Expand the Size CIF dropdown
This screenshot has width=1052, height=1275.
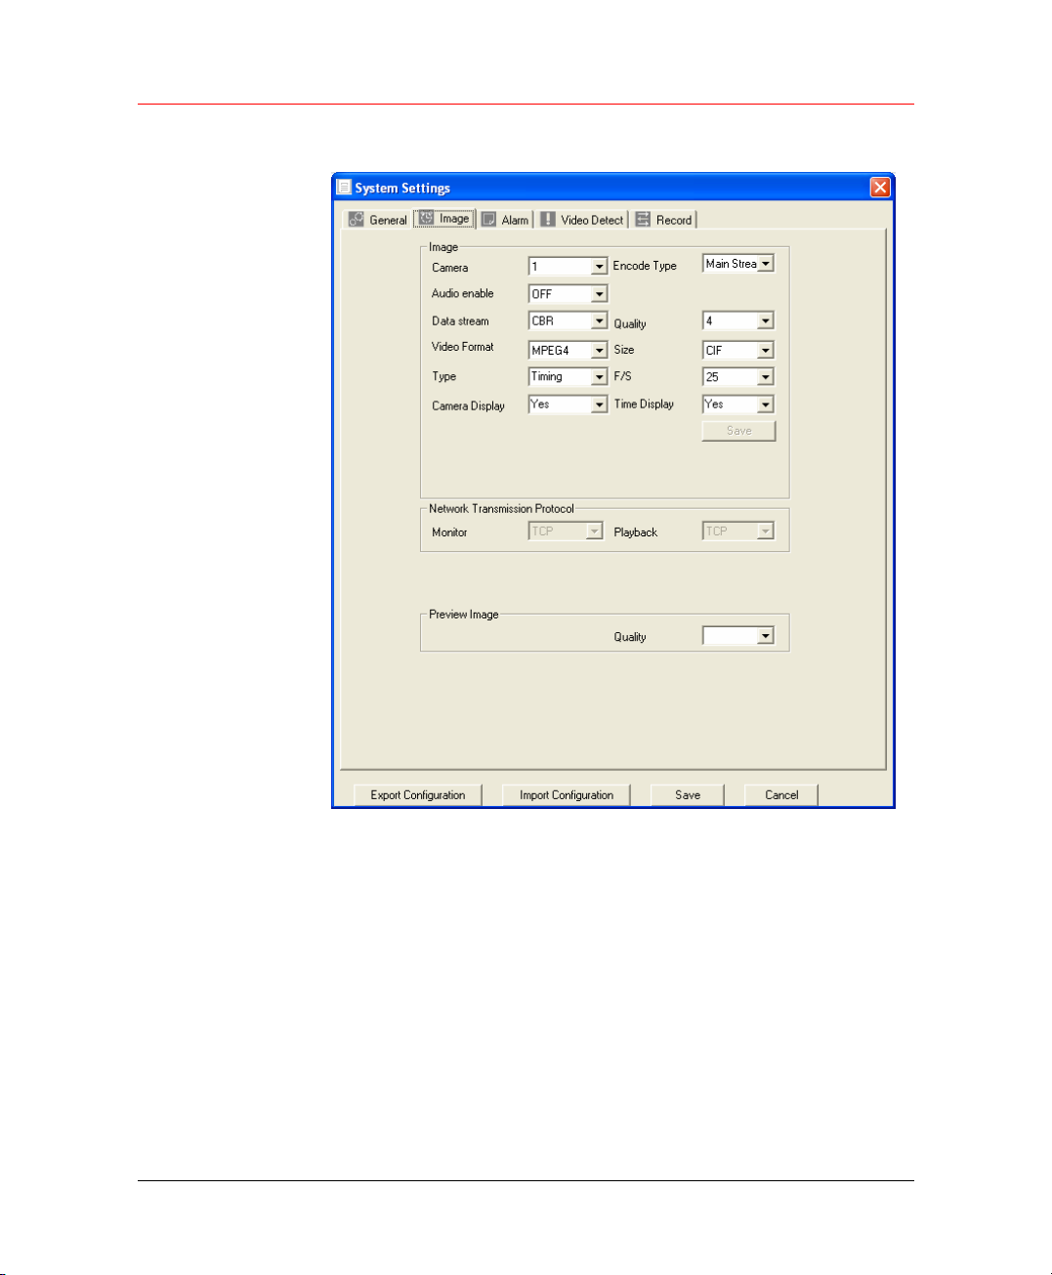click(x=766, y=351)
